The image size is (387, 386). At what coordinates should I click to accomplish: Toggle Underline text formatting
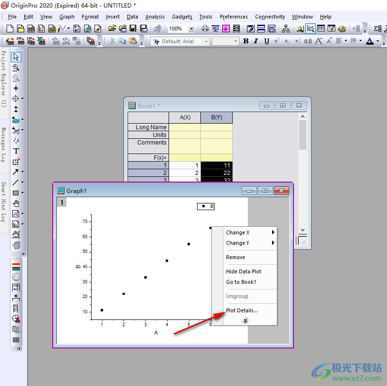tap(267, 41)
